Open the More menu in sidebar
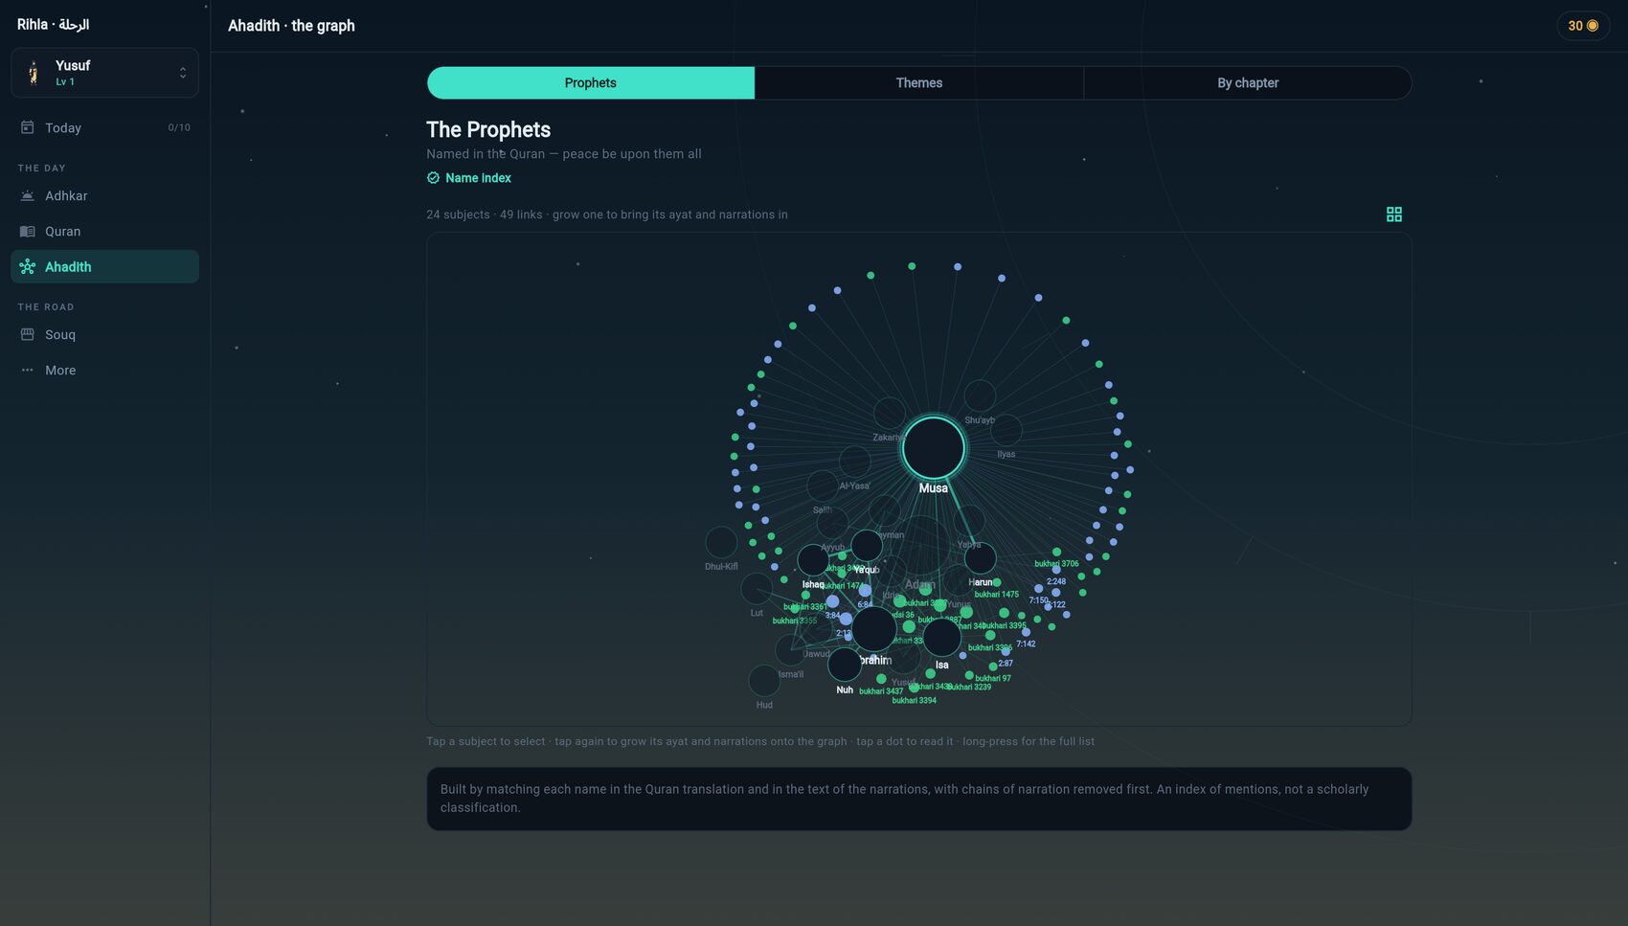1628x926 pixels. point(104,370)
